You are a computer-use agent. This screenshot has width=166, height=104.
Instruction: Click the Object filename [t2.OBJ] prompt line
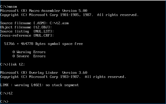(x=26, y=27)
